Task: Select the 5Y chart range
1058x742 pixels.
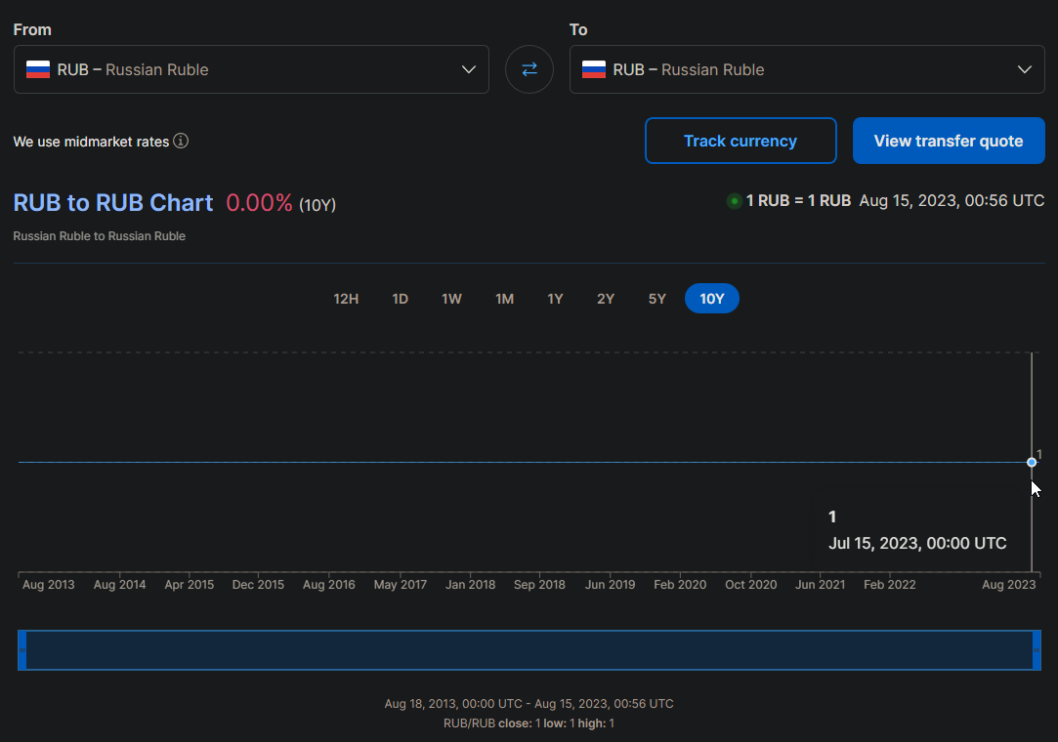Action: click(656, 299)
